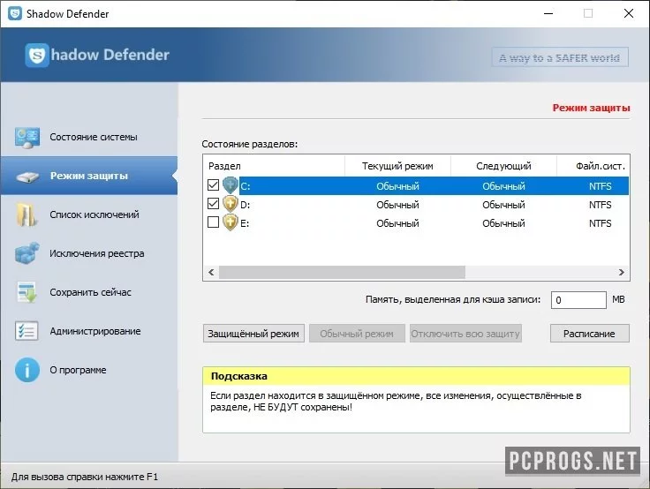Click NTFS cell in the C: row
Screen dimensions: 650x489
pos(600,186)
